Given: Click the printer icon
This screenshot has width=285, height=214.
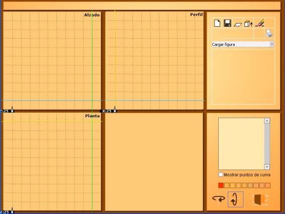Looking at the screenshot, I should (x=269, y=33).
